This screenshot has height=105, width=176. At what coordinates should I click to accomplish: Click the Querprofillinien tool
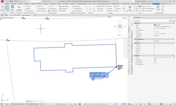point(77,8)
